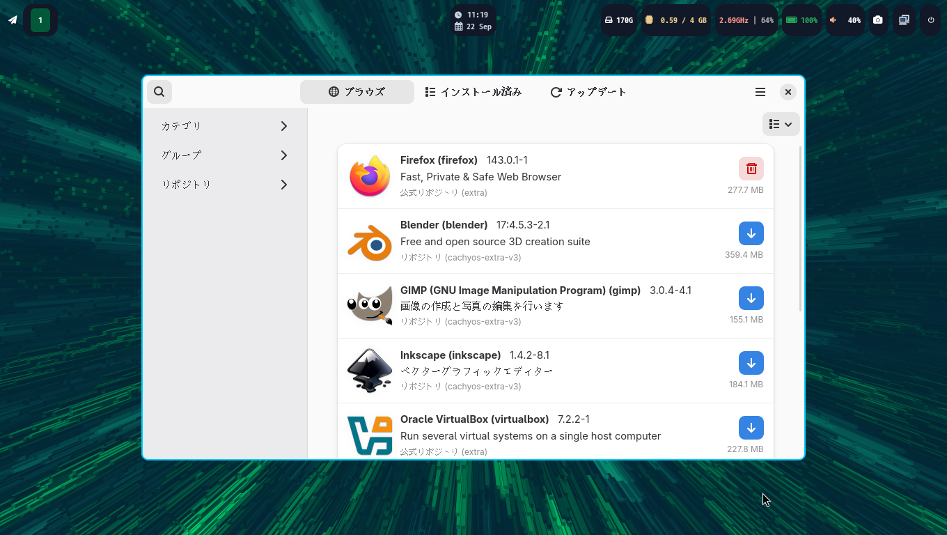Open the memory usage 0.59 / 4 GB widget
Viewport: 947px width, 535px height.
pyautogui.click(x=676, y=20)
